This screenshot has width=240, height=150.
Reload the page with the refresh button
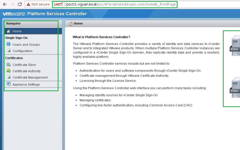click(x=20, y=4)
